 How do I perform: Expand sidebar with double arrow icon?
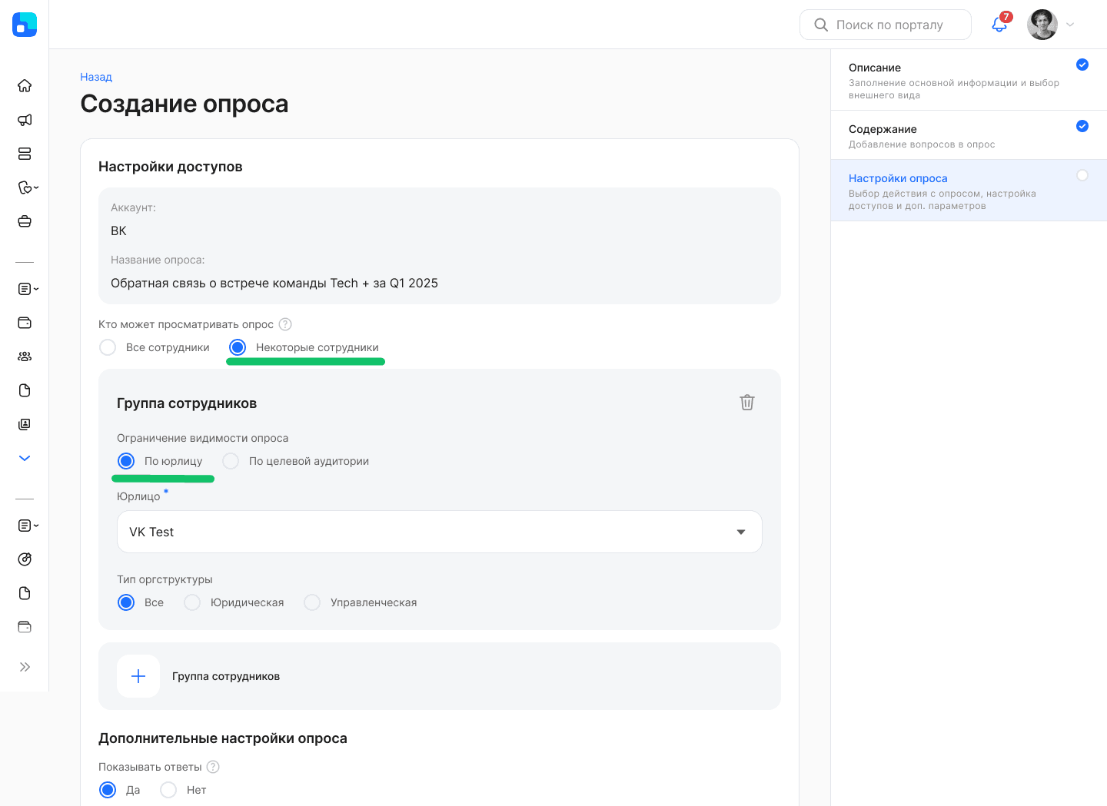click(x=25, y=667)
